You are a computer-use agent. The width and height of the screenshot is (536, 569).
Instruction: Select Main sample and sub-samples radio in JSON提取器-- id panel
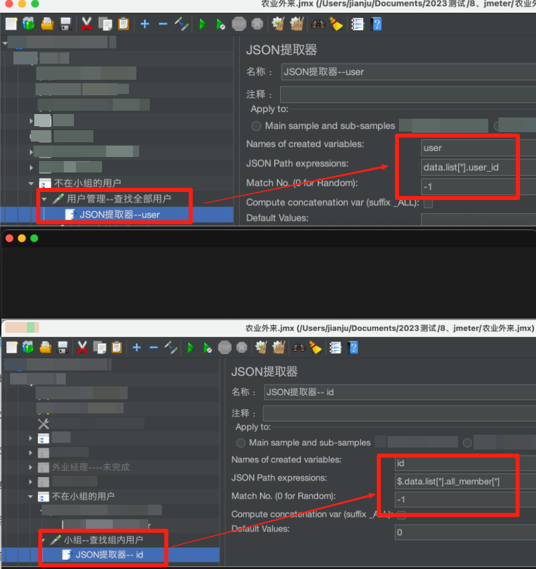[x=240, y=443]
